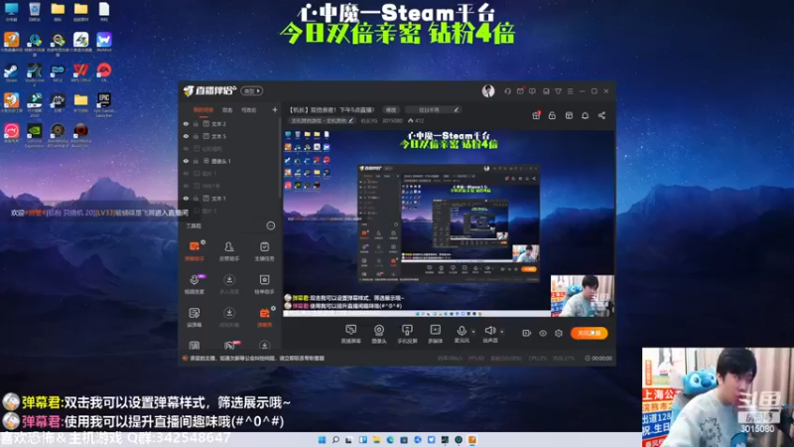Open the taskbar search icon
This screenshot has width=794, height=447.
coord(335,440)
